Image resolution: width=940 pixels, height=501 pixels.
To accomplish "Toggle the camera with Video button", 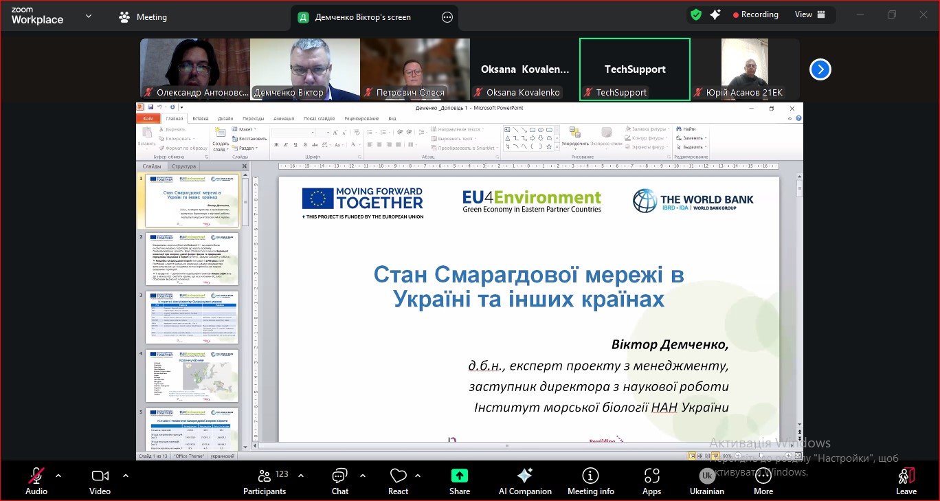I will click(x=100, y=480).
